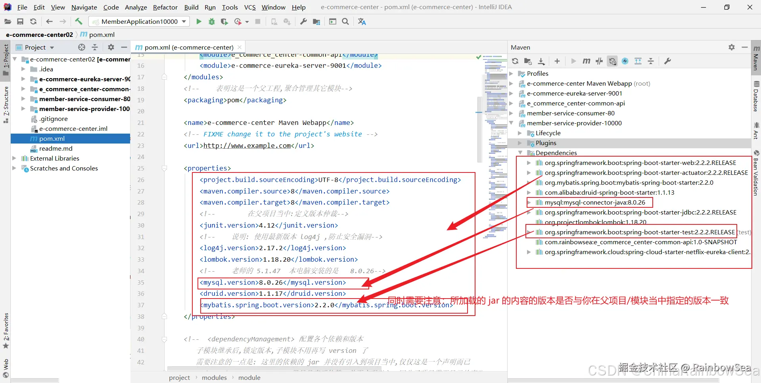Collapse all nodes in the Maven panel
Viewport: 761px width, 383px height.
pos(651,61)
